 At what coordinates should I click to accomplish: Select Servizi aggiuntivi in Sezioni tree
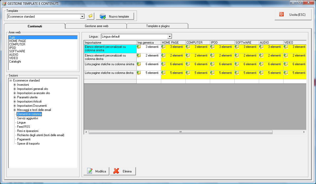coord(27,118)
